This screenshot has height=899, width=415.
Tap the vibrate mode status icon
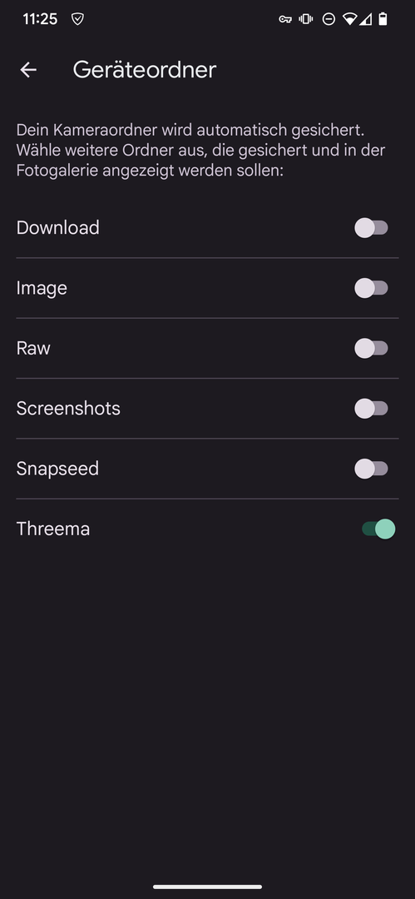tap(306, 19)
